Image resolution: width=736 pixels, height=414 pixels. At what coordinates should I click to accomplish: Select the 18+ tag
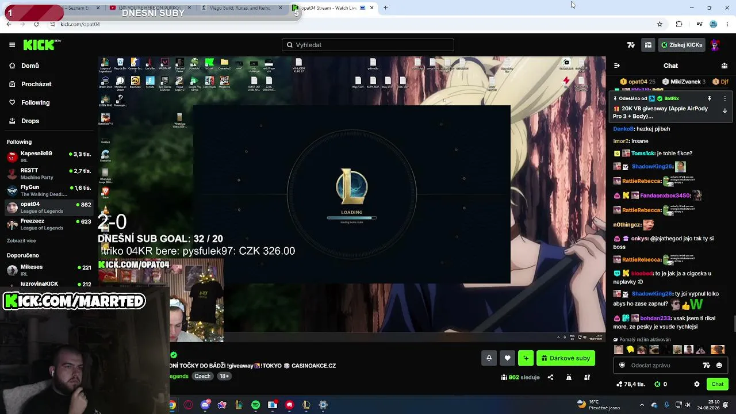click(x=224, y=376)
